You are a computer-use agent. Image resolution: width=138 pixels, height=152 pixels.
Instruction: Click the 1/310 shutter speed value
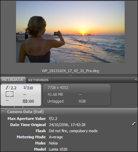coord(28,88)
